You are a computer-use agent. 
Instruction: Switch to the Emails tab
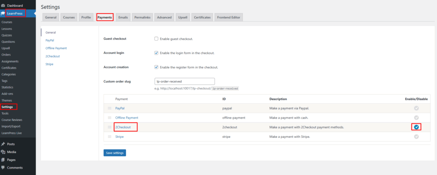(123, 17)
